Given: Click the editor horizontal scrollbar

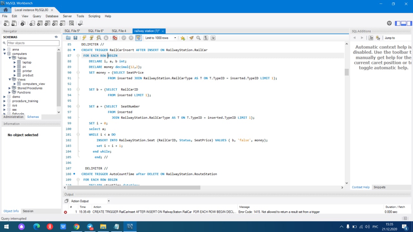Looking at the screenshot, I should click(134, 188).
